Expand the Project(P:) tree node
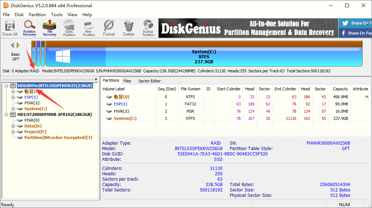Image resolution: width=372 pixels, height=208 pixels. point(13,132)
